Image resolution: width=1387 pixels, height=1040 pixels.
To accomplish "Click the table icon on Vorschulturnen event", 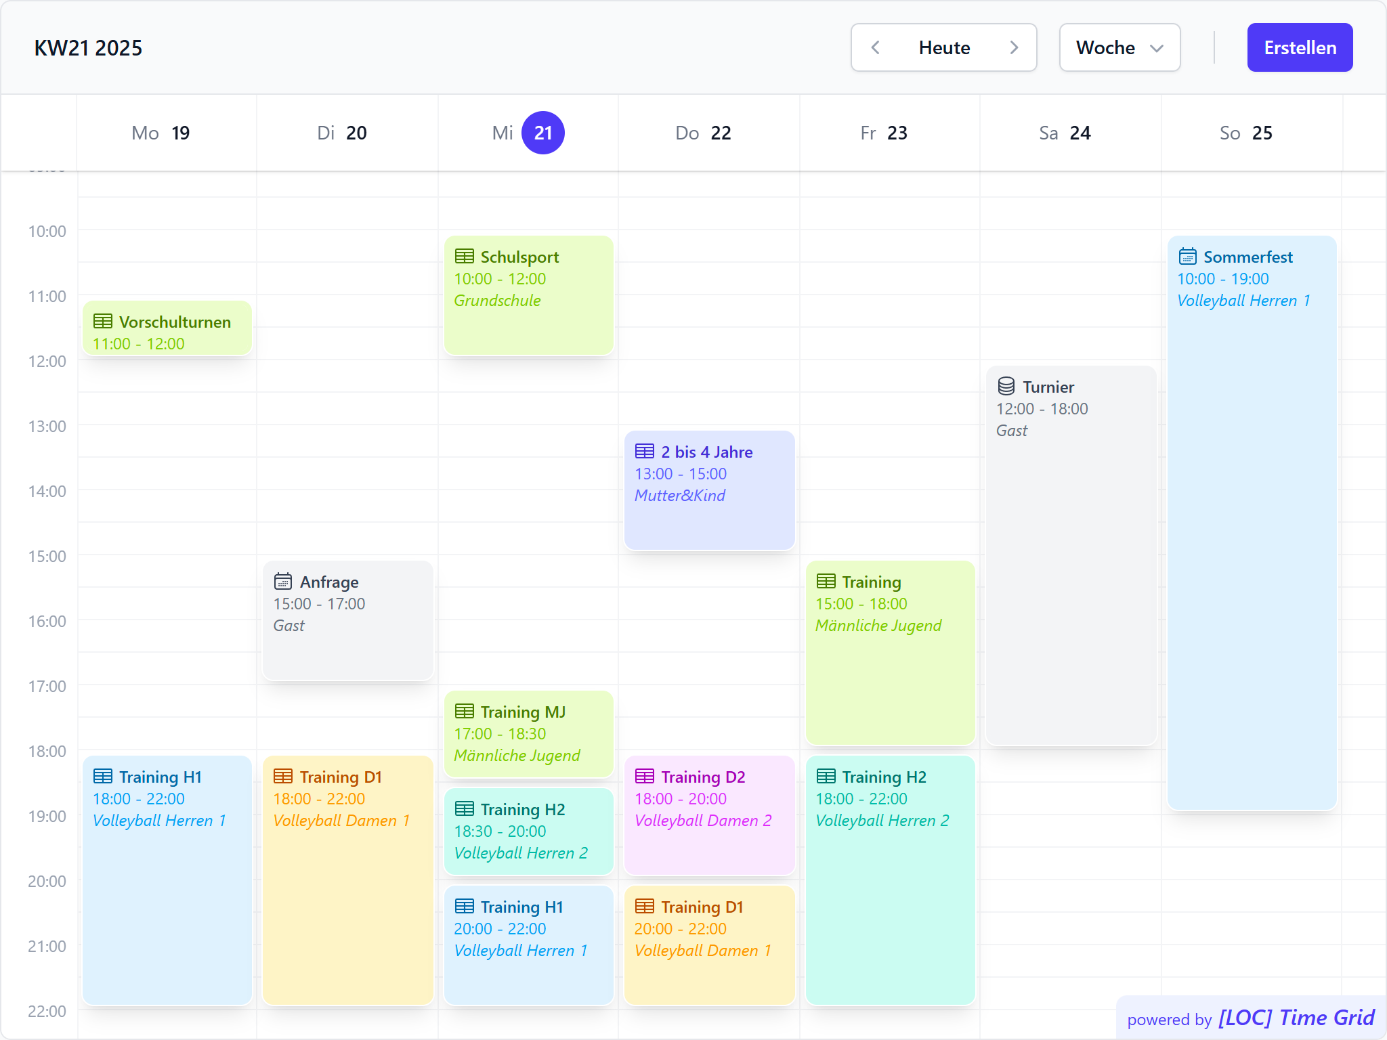I will pos(103,322).
